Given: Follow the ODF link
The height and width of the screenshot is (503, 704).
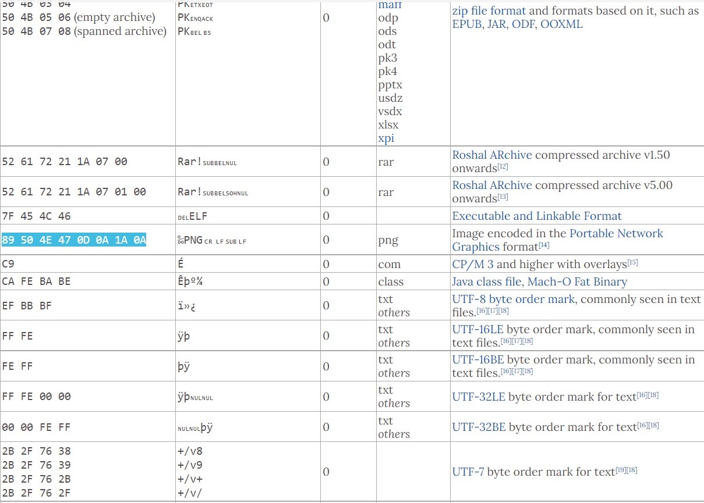Looking at the screenshot, I should click(523, 24).
